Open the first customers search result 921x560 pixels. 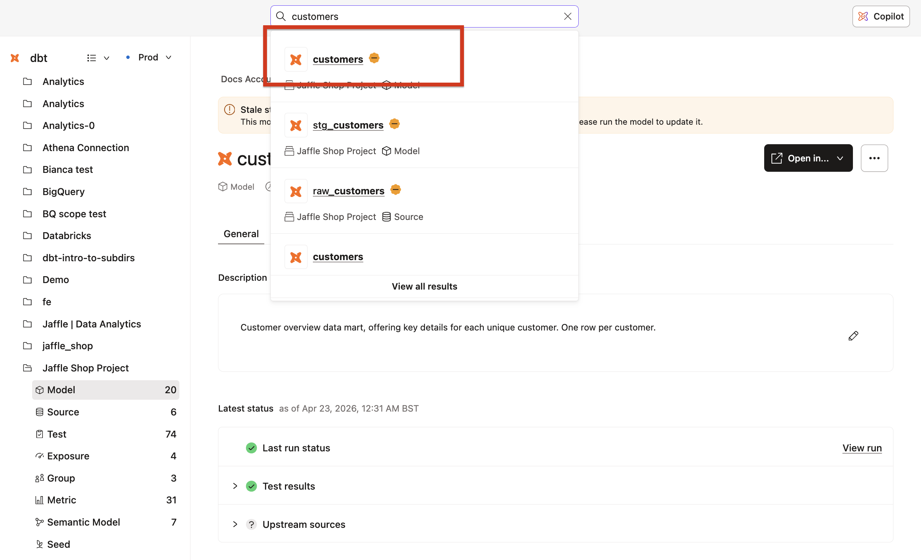click(338, 59)
